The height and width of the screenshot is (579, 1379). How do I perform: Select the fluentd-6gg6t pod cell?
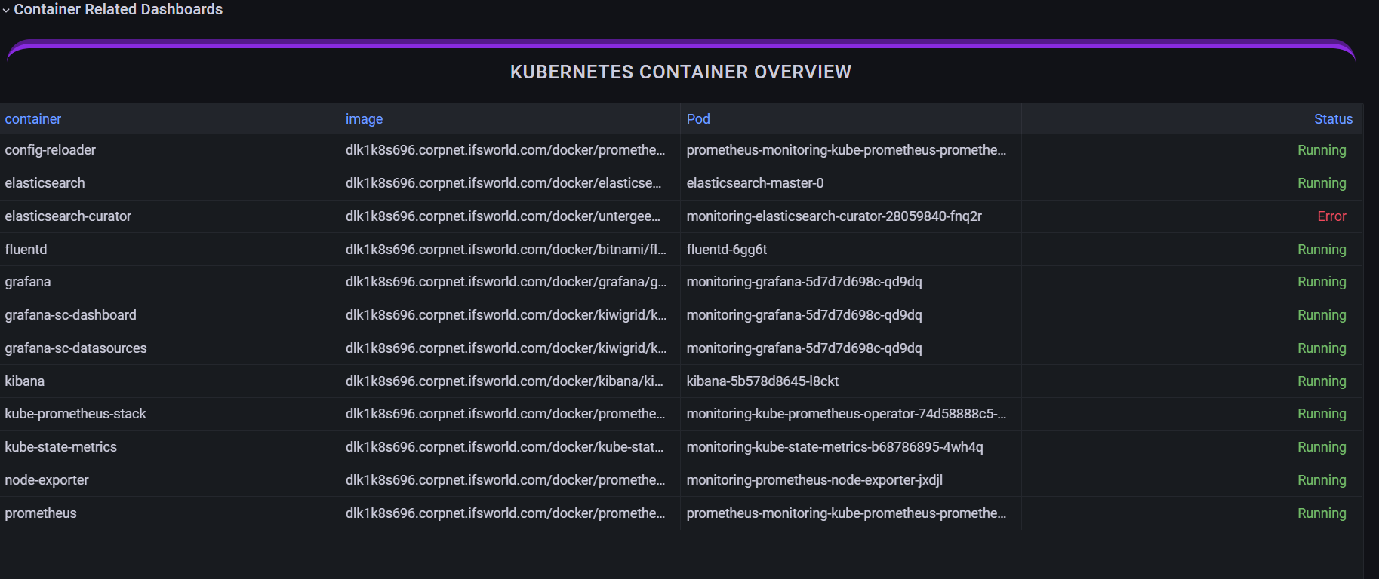pyautogui.click(x=726, y=250)
